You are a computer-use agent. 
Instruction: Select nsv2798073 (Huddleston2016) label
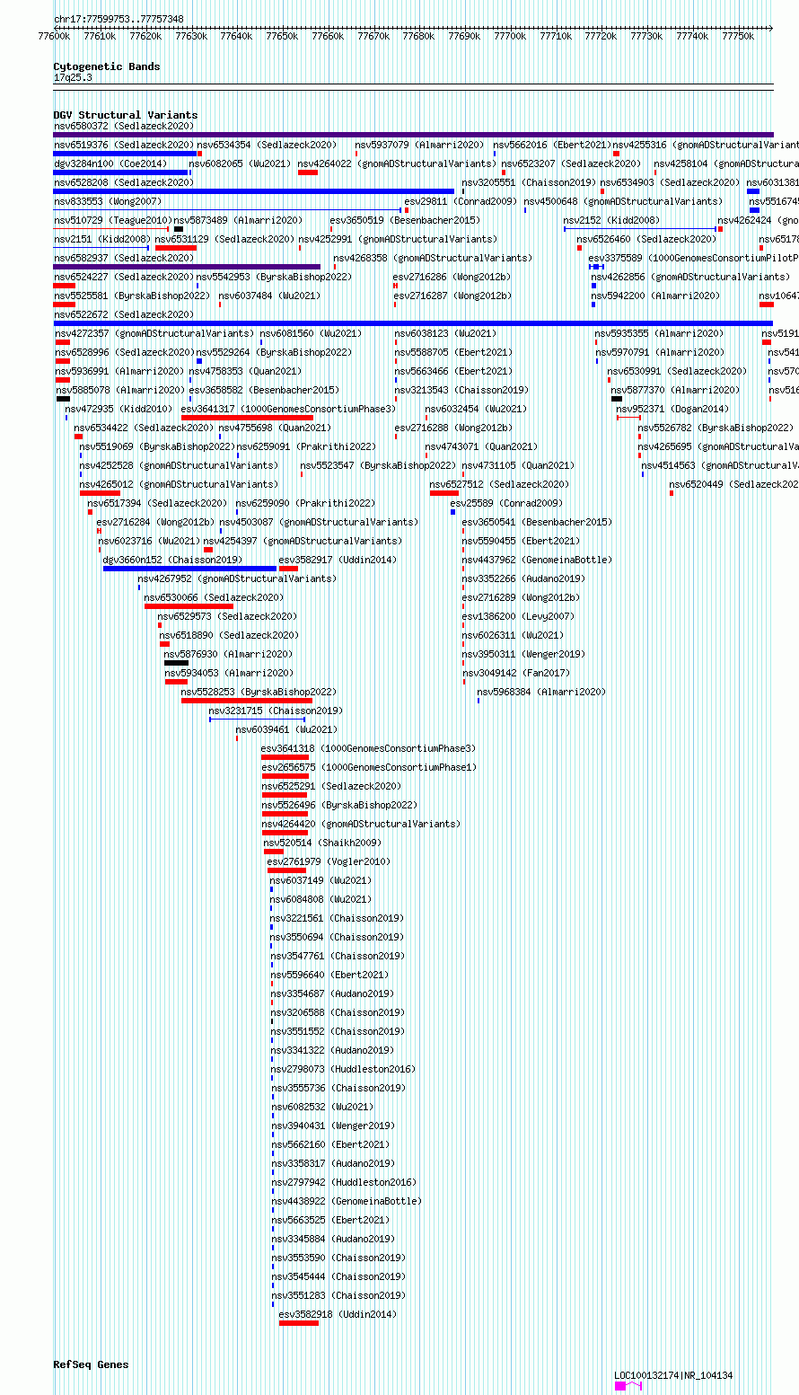click(343, 1069)
